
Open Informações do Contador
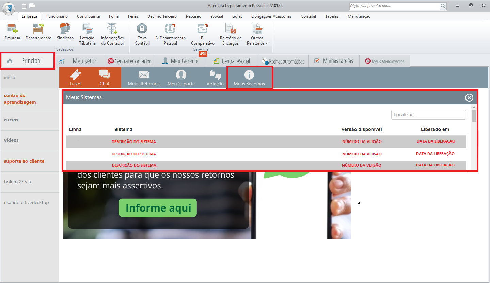tap(112, 34)
